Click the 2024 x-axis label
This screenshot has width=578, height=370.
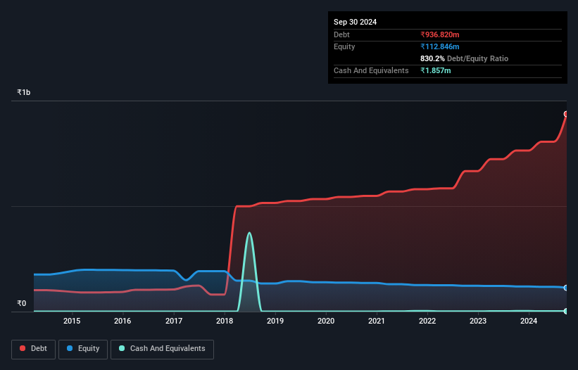click(529, 321)
